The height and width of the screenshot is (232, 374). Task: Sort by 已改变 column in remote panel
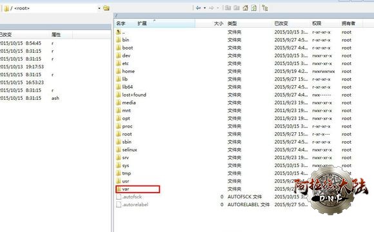tap(281, 23)
